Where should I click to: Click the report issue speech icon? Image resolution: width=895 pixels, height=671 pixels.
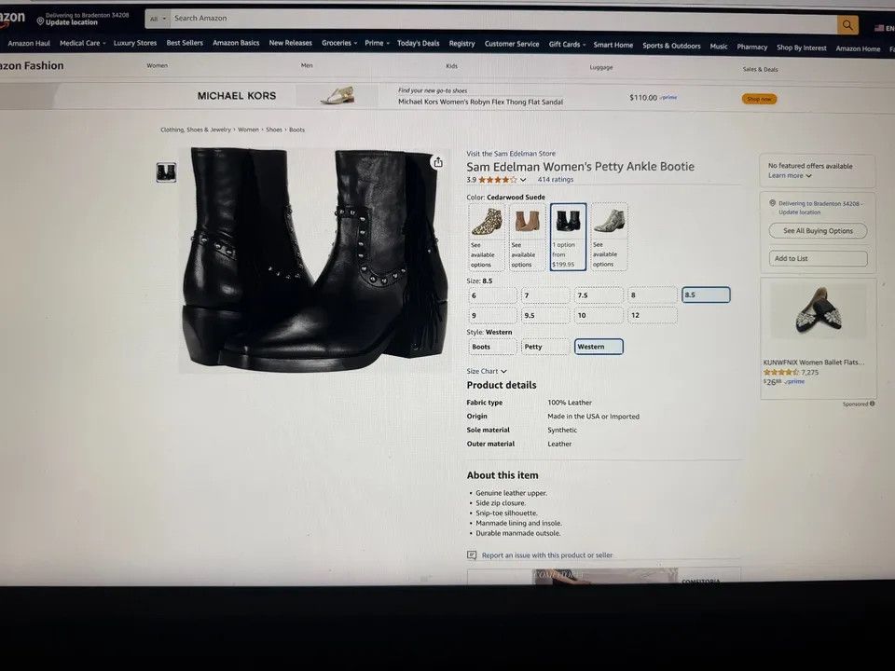tap(472, 555)
